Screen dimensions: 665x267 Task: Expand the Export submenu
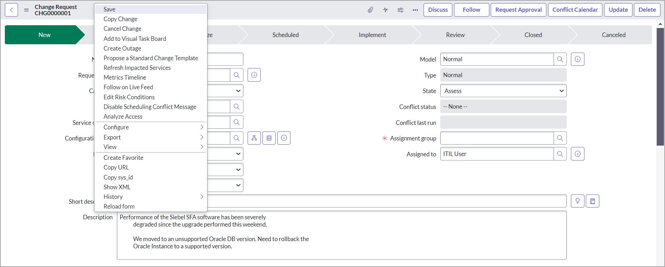pos(151,137)
